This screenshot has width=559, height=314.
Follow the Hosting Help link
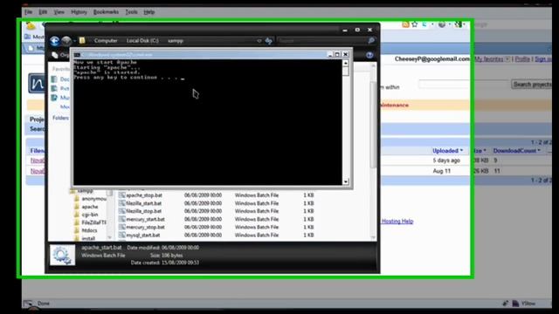click(x=397, y=221)
